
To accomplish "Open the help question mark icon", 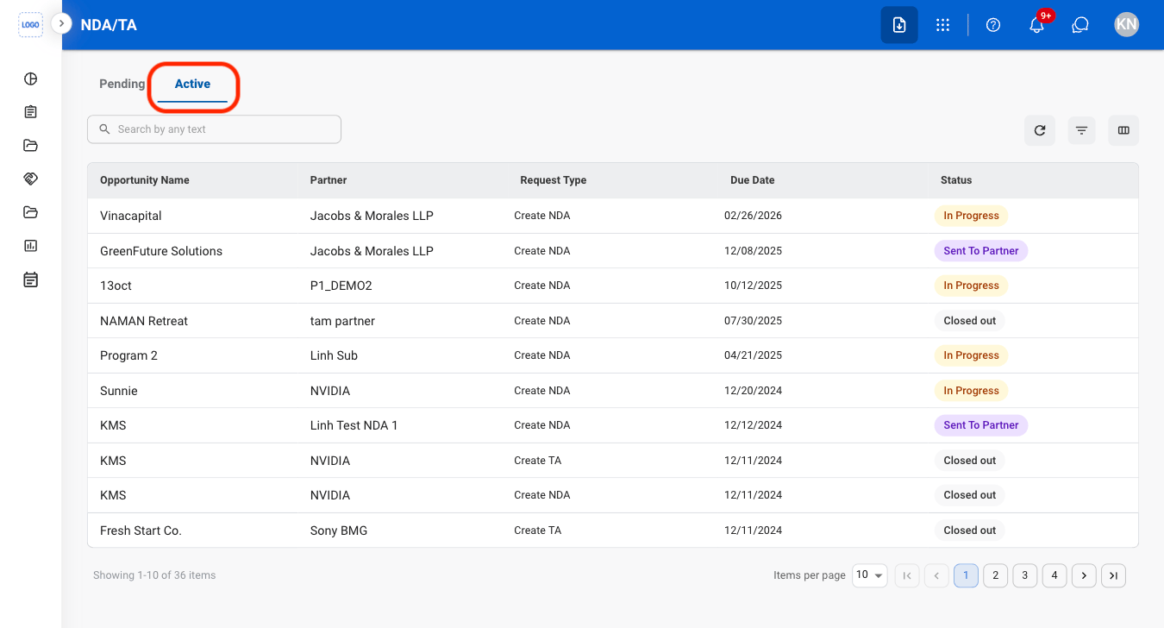I will 993,25.
